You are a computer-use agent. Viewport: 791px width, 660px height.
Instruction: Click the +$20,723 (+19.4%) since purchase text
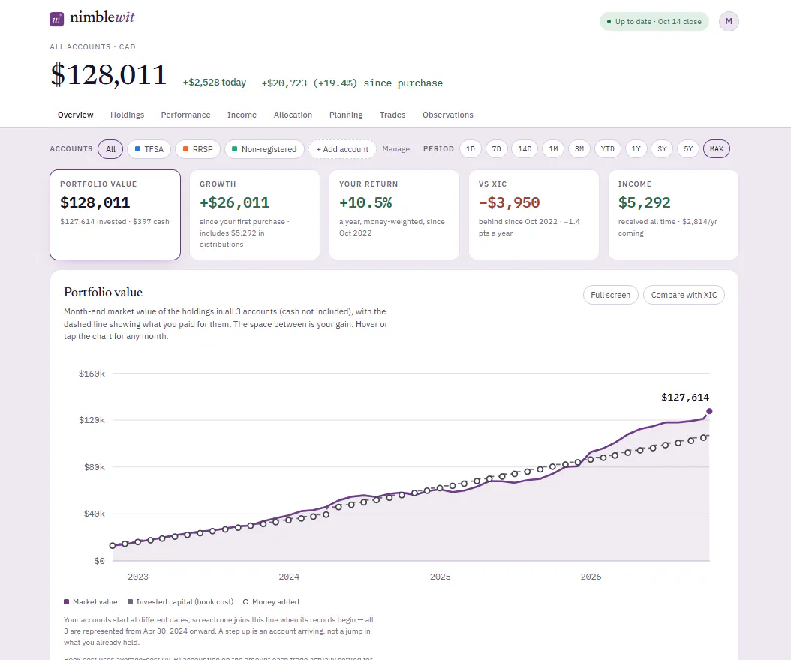pyautogui.click(x=352, y=83)
